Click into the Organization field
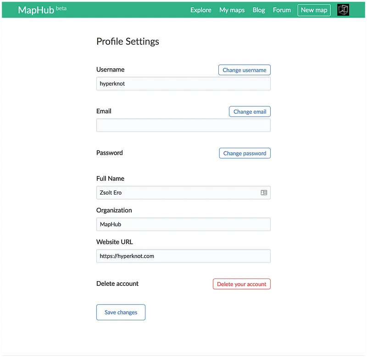This screenshot has width=367, height=357. tap(183, 224)
